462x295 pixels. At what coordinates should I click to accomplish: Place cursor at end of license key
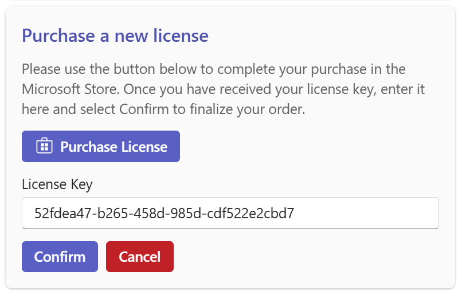point(295,214)
